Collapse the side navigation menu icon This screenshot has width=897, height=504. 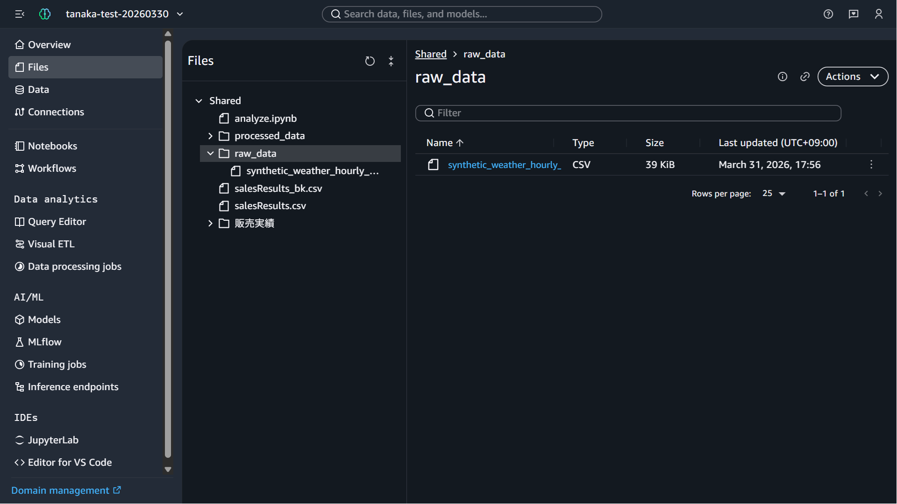20,14
